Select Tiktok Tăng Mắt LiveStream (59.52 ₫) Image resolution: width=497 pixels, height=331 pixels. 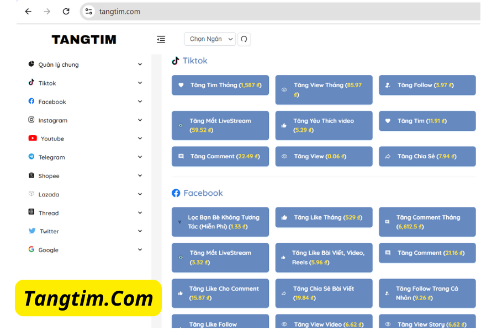coord(220,125)
